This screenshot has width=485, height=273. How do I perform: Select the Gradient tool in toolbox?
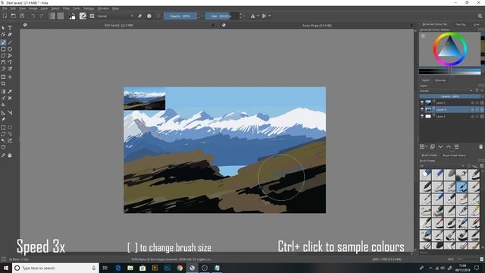pos(3,92)
